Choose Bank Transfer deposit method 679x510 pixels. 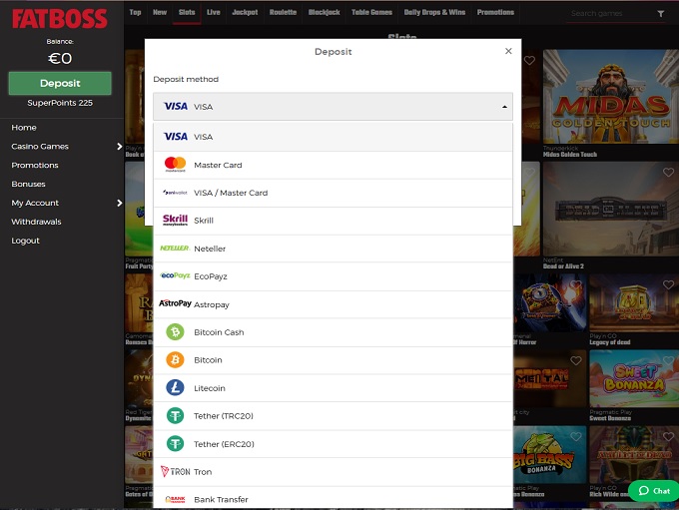pos(333,498)
